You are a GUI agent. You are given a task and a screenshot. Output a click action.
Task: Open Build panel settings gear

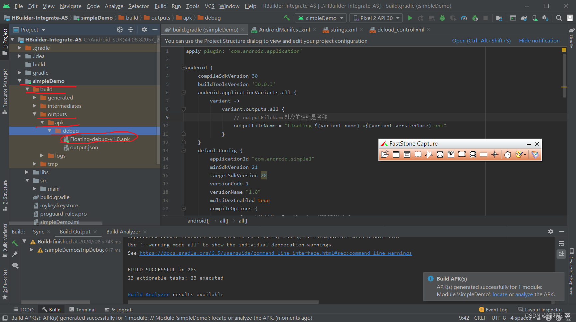point(551,231)
